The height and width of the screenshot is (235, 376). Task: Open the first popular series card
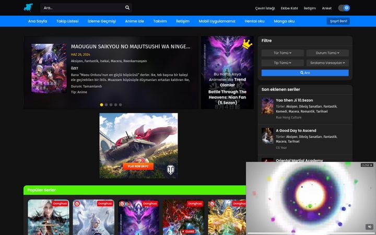coord(49,217)
